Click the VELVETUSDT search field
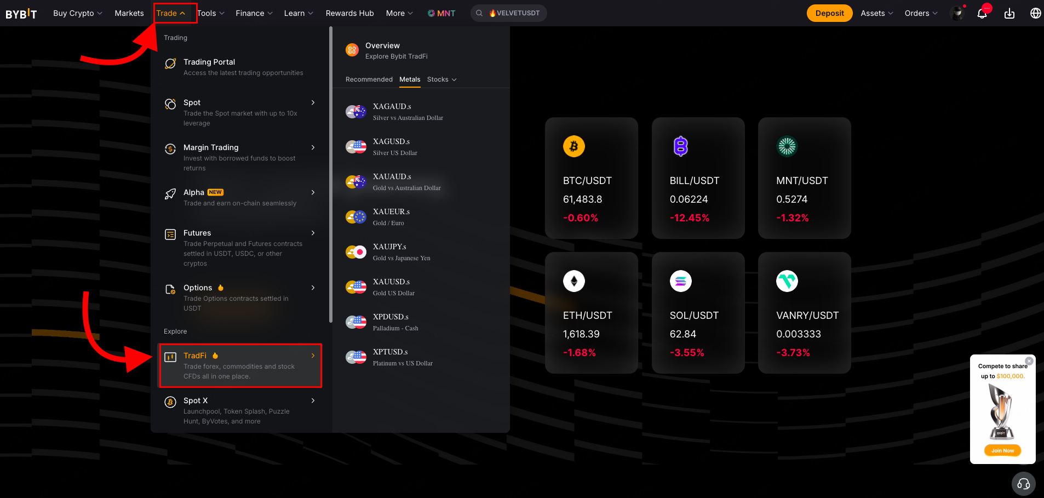 [x=509, y=13]
